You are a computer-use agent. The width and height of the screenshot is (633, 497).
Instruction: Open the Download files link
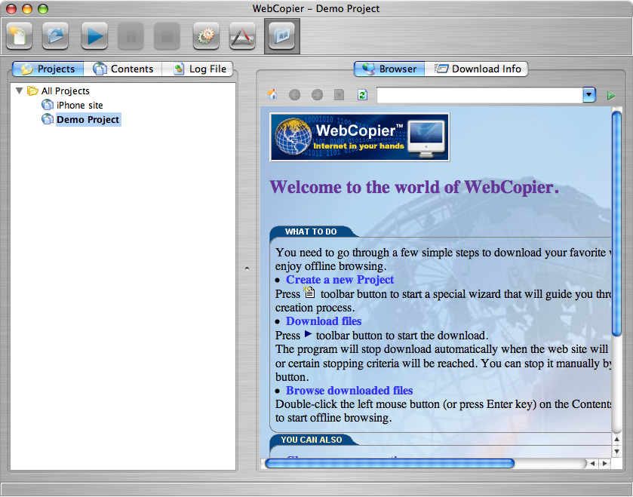click(x=324, y=321)
